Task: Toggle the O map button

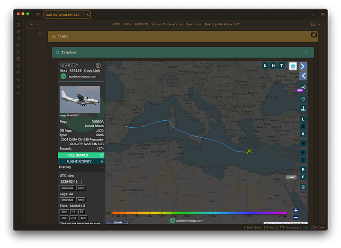Action: coord(303,127)
